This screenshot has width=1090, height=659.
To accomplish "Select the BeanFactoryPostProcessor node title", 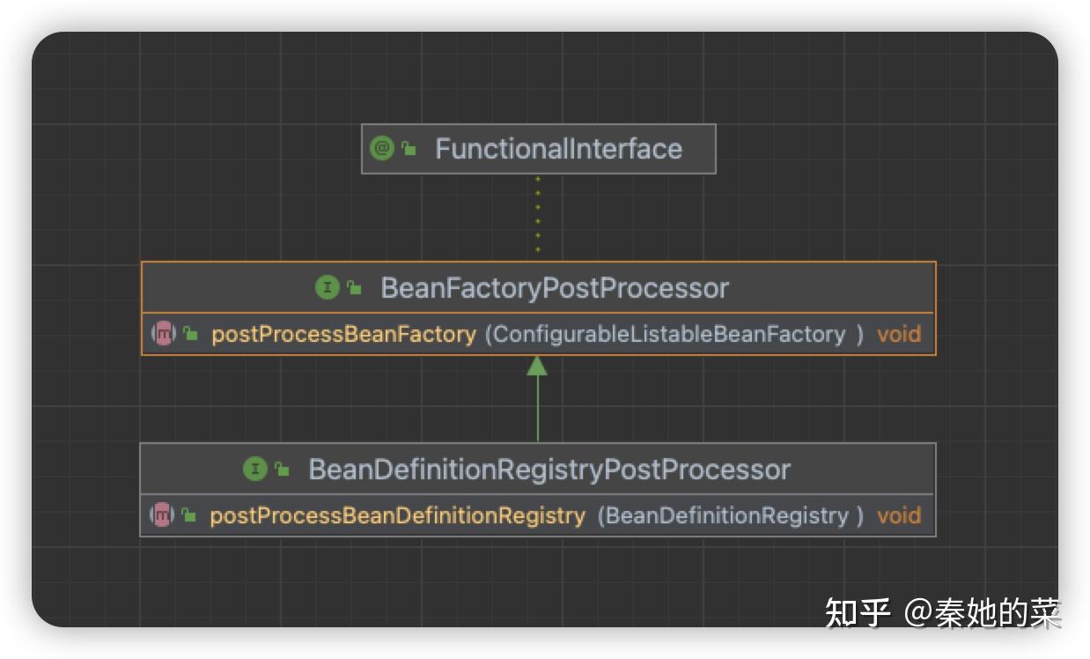I will [x=555, y=287].
